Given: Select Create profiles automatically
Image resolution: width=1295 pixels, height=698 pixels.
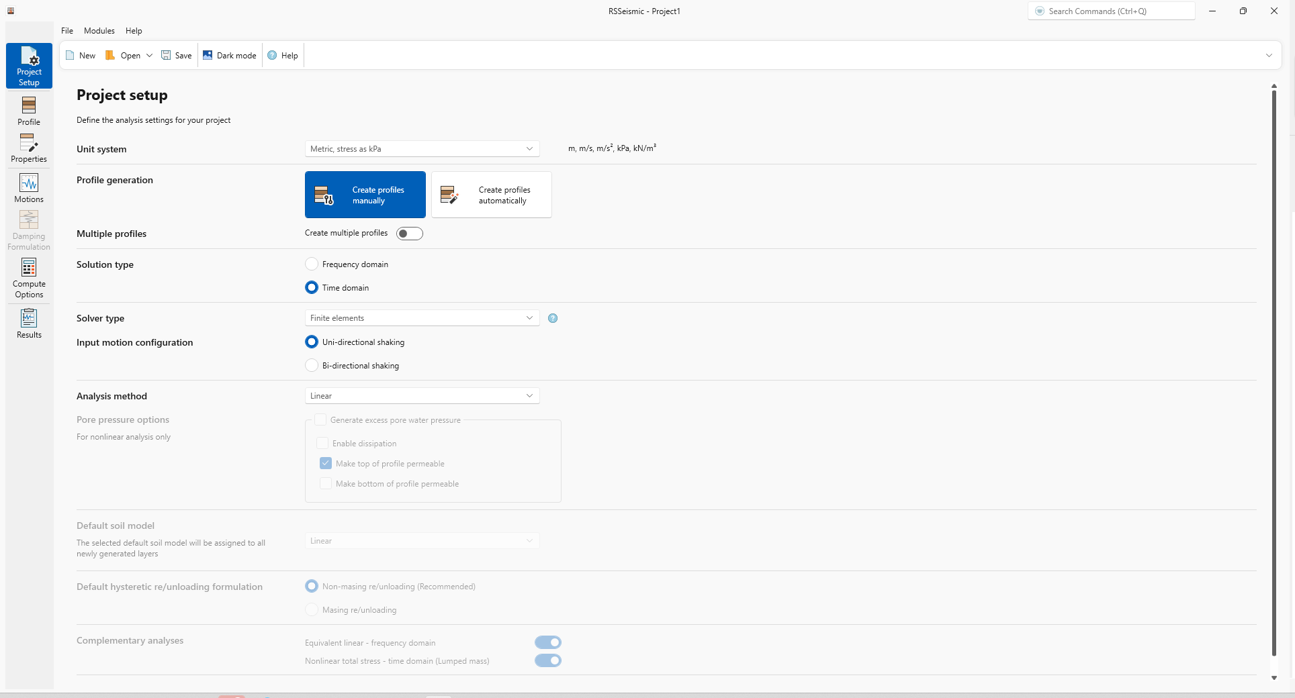Looking at the screenshot, I should pos(492,195).
